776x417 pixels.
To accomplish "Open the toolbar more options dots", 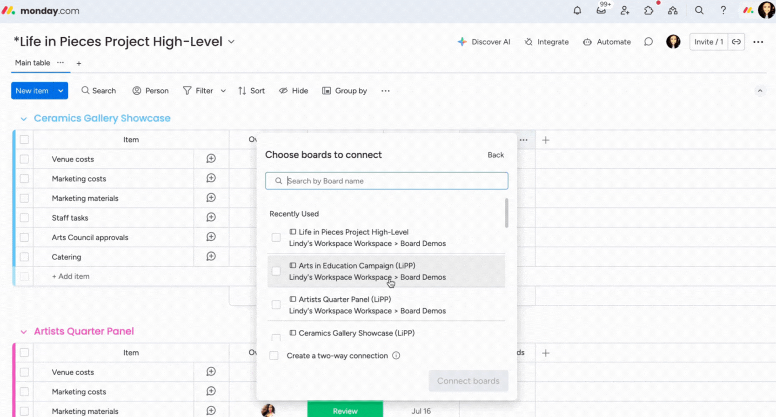I will coord(386,91).
